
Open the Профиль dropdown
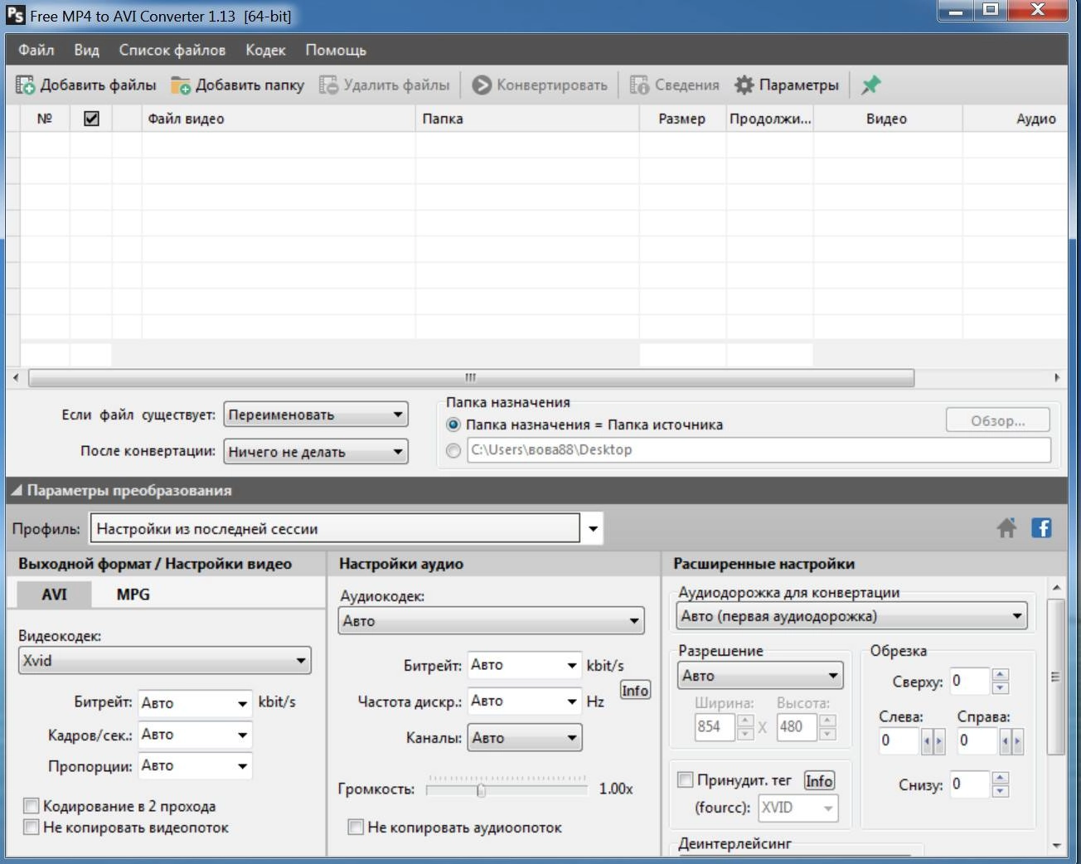[x=593, y=529]
